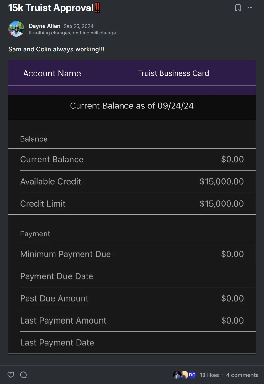Click the Sep 25, 2024 post date
264x384 pixels.
[x=78, y=26]
